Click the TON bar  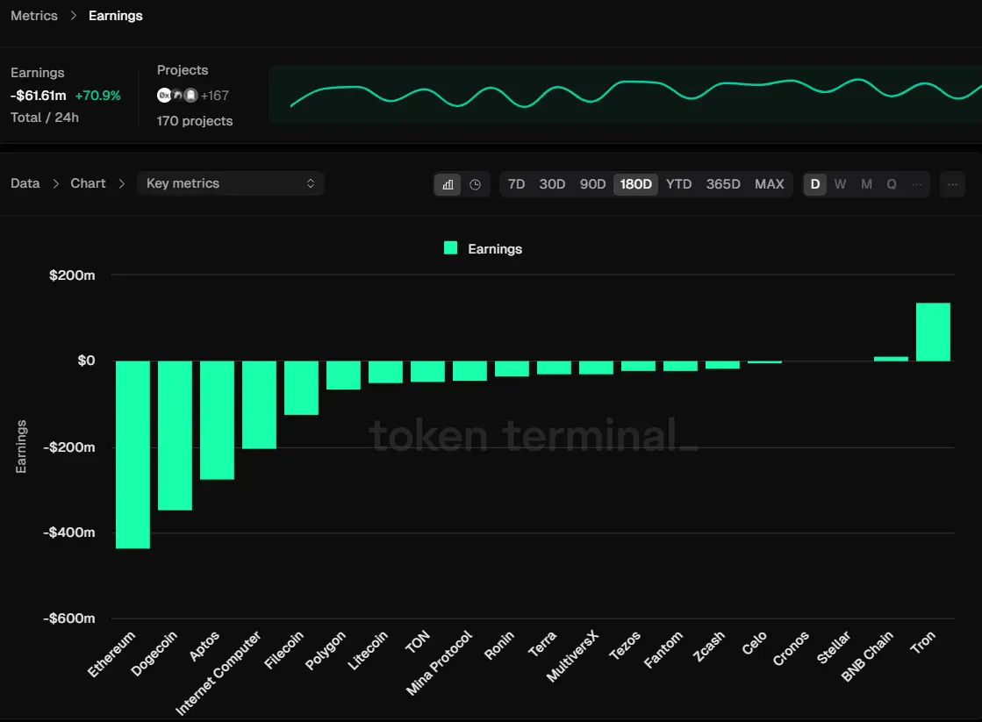(x=427, y=371)
